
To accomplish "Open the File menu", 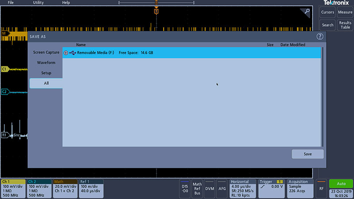I will [x=11, y=3].
